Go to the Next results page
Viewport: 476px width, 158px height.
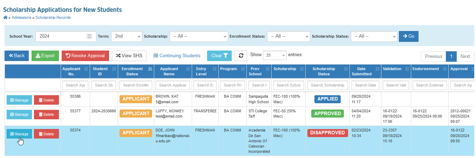click(465, 57)
